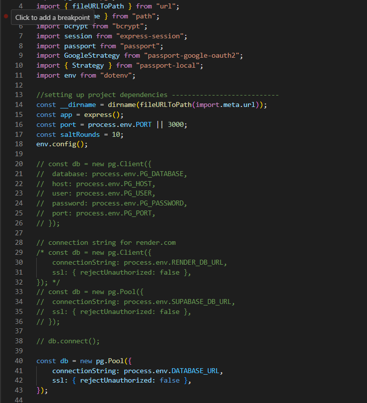Click 'PG_PORT' in the commented line
Screen dimensions: 367x403
click(x=138, y=213)
